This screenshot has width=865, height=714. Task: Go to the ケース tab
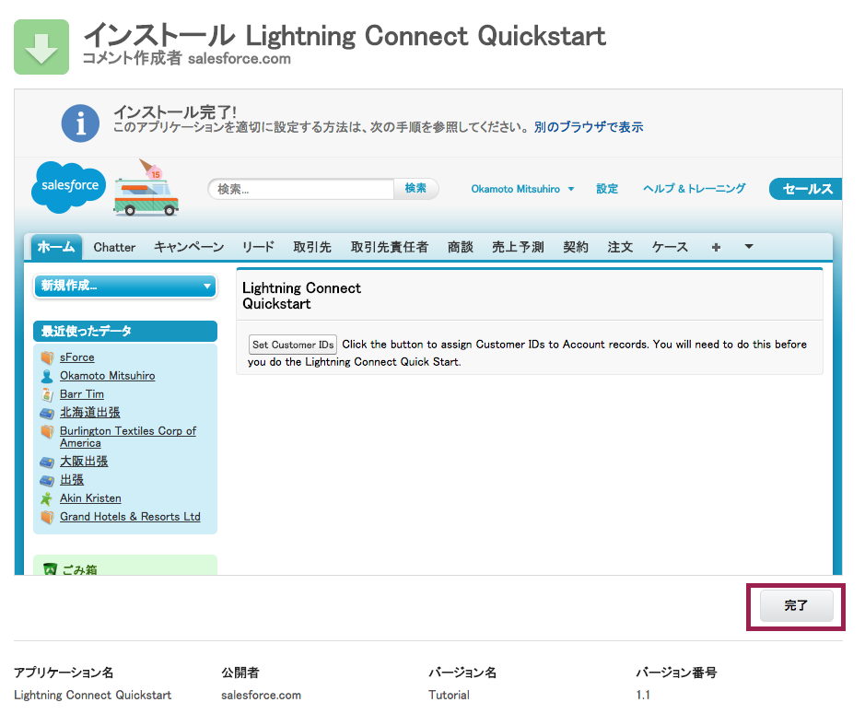point(670,247)
